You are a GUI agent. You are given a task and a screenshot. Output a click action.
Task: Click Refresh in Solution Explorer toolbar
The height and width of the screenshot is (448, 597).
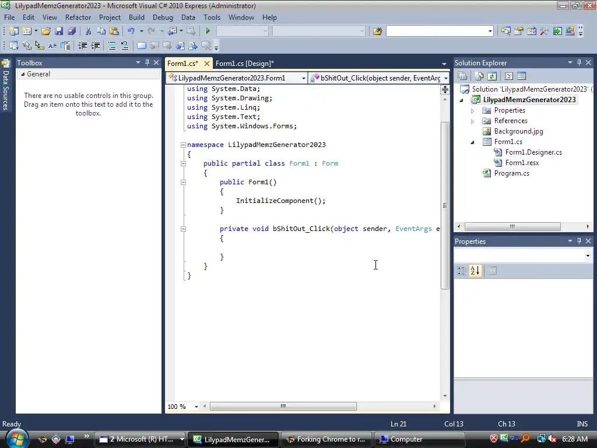point(492,76)
